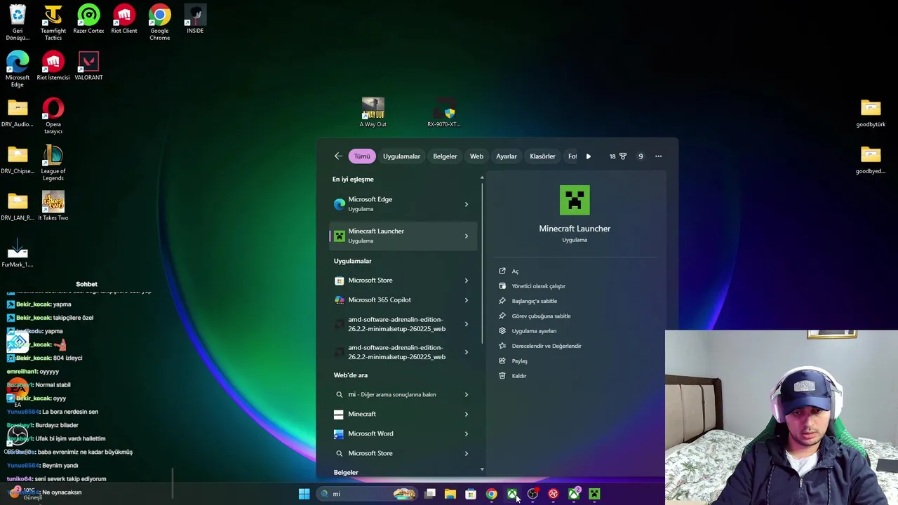Choose Başlangıç'a sabitle option
The image size is (898, 505).
coord(534,301)
